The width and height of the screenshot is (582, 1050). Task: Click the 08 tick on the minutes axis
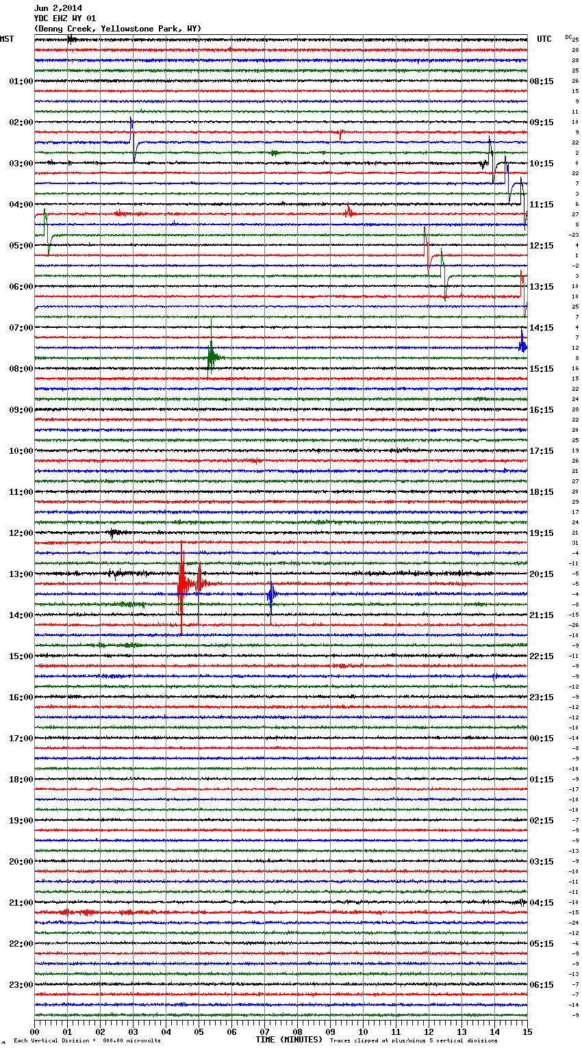tap(297, 1032)
